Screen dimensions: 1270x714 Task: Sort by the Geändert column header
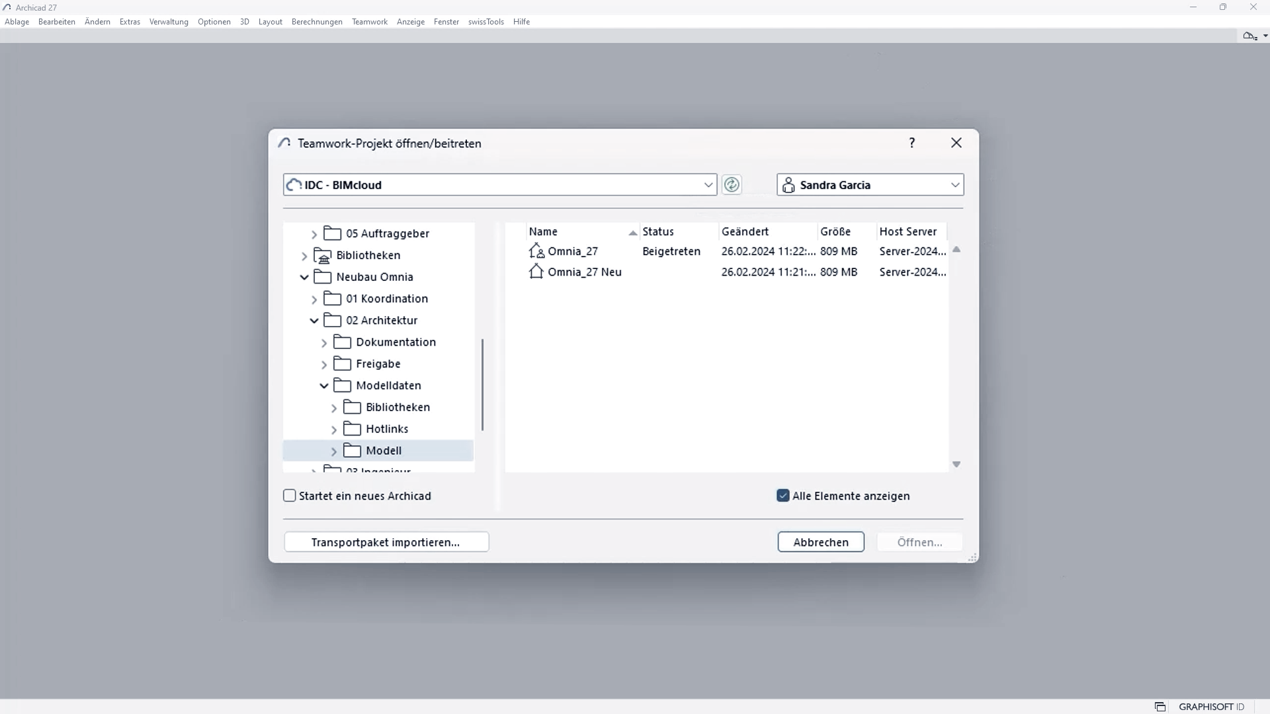pos(768,231)
